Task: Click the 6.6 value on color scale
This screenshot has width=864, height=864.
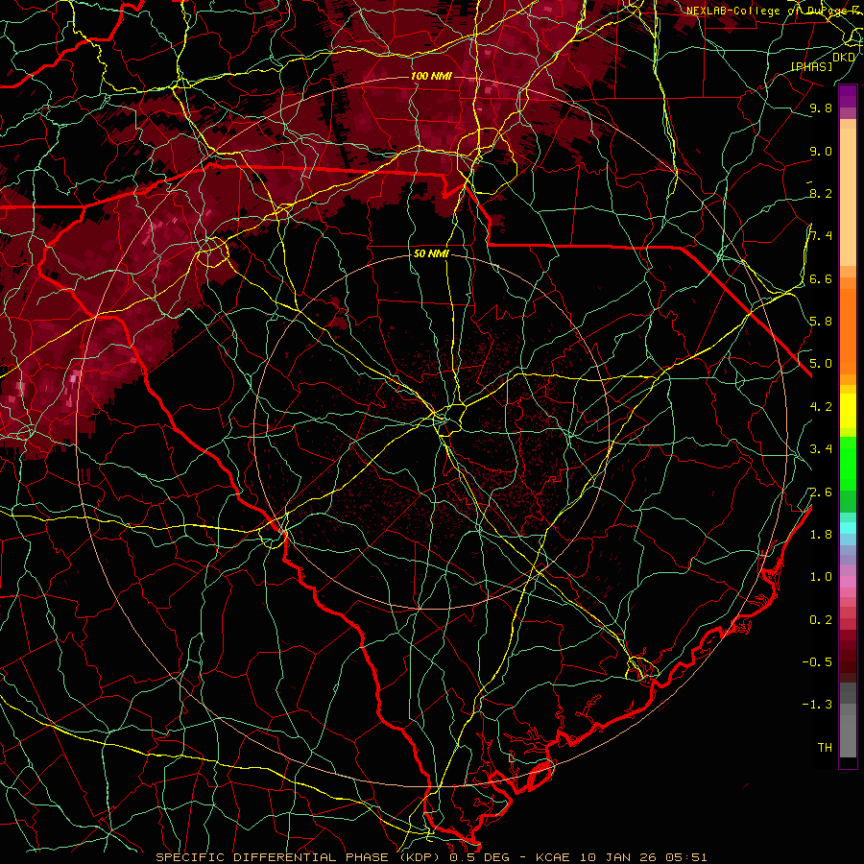Action: coord(821,278)
